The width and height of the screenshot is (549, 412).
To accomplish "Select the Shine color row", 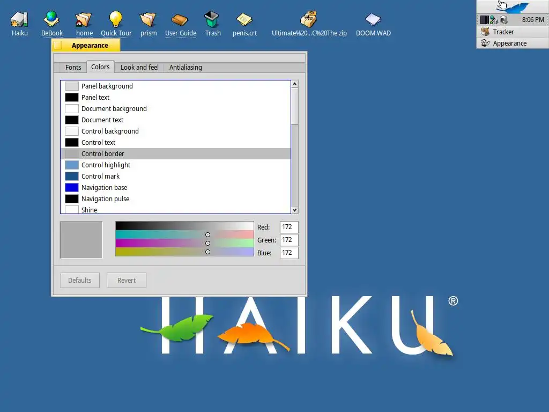I will pos(175,209).
